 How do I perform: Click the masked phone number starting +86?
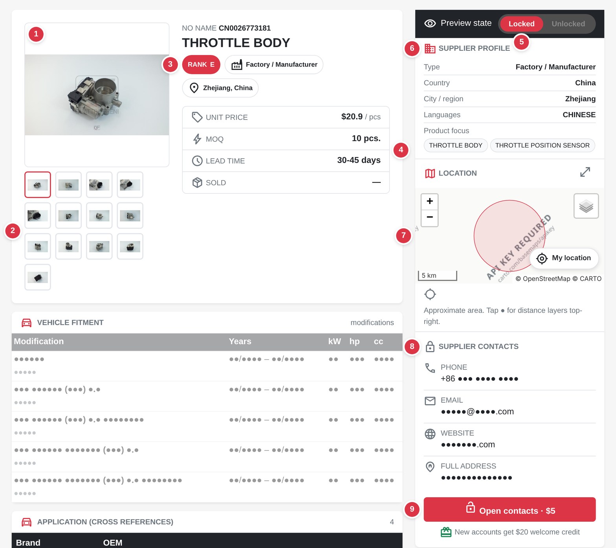479,379
